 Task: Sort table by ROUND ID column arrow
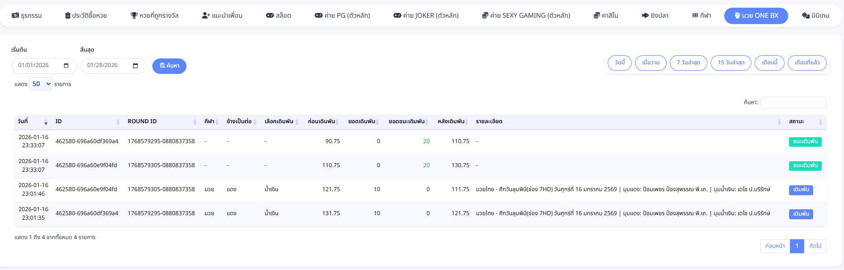pyautogui.click(x=195, y=122)
